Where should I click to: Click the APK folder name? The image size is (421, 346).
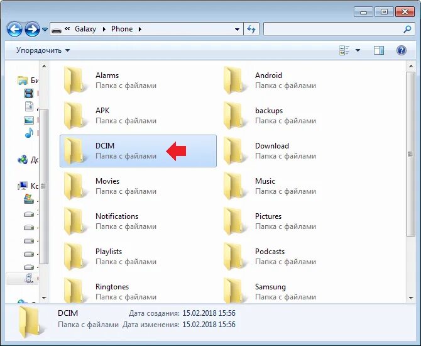click(x=102, y=111)
